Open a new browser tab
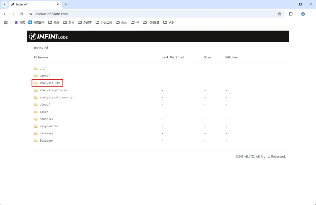 (66, 4)
